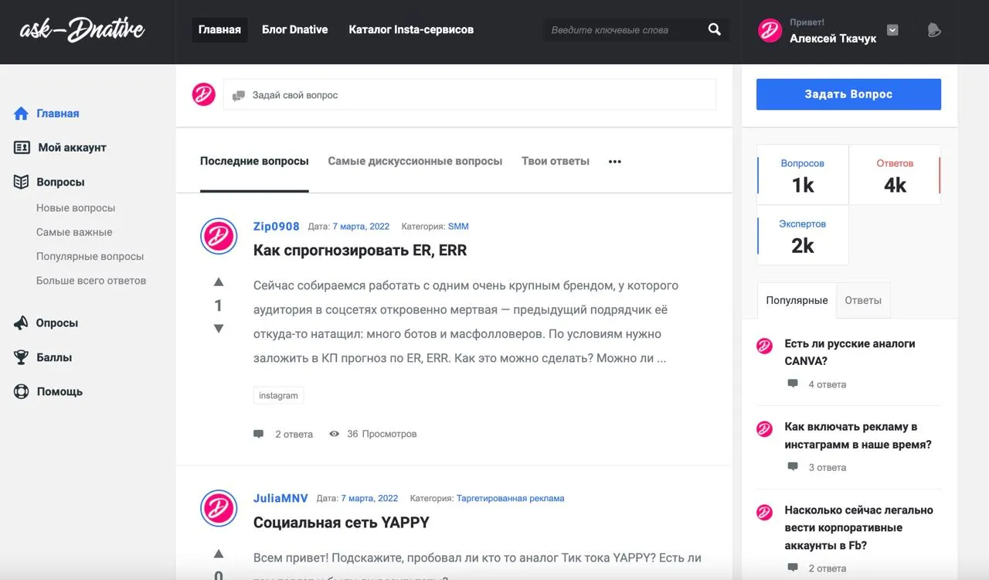Click the Zip0908 author avatar

point(219,236)
